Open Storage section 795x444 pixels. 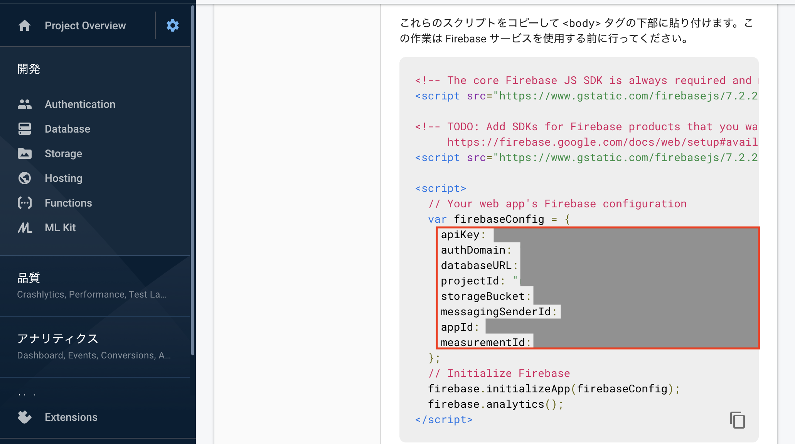coord(63,153)
